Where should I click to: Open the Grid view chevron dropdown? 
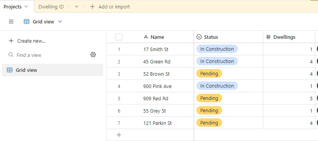coord(60,22)
